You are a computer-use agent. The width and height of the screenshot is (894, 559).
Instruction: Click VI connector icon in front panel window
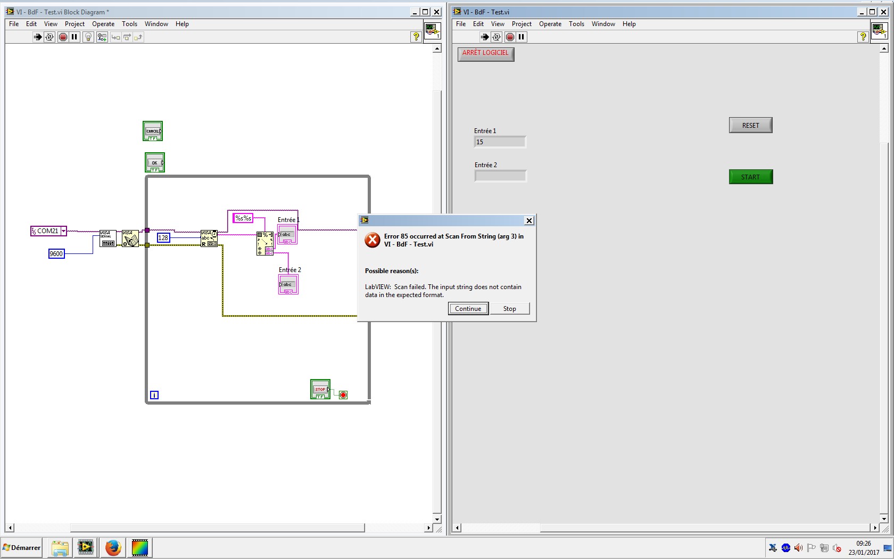pyautogui.click(x=879, y=30)
